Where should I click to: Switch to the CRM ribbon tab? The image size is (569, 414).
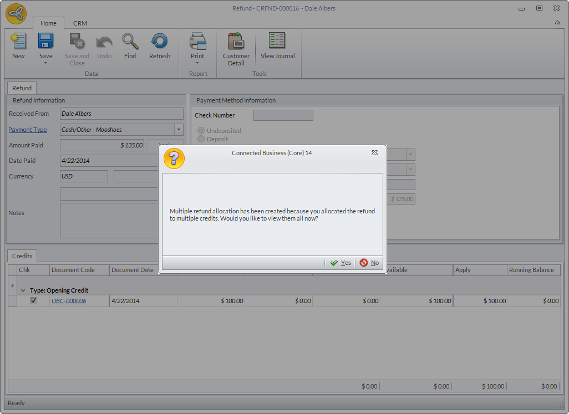click(80, 23)
